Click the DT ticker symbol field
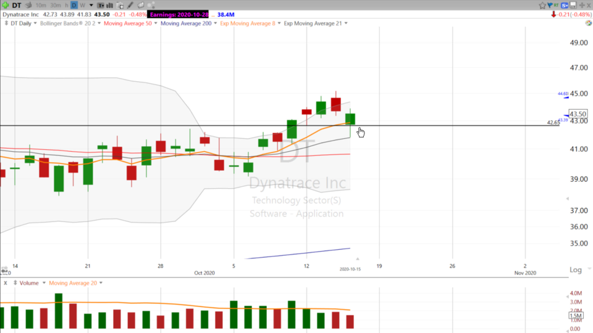Screen dimensions: 593x333 [17, 6]
